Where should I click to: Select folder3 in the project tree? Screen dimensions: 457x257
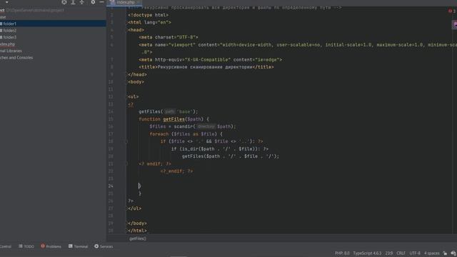(x=9, y=37)
